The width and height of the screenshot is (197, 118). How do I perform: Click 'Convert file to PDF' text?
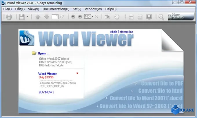click(x=162, y=83)
